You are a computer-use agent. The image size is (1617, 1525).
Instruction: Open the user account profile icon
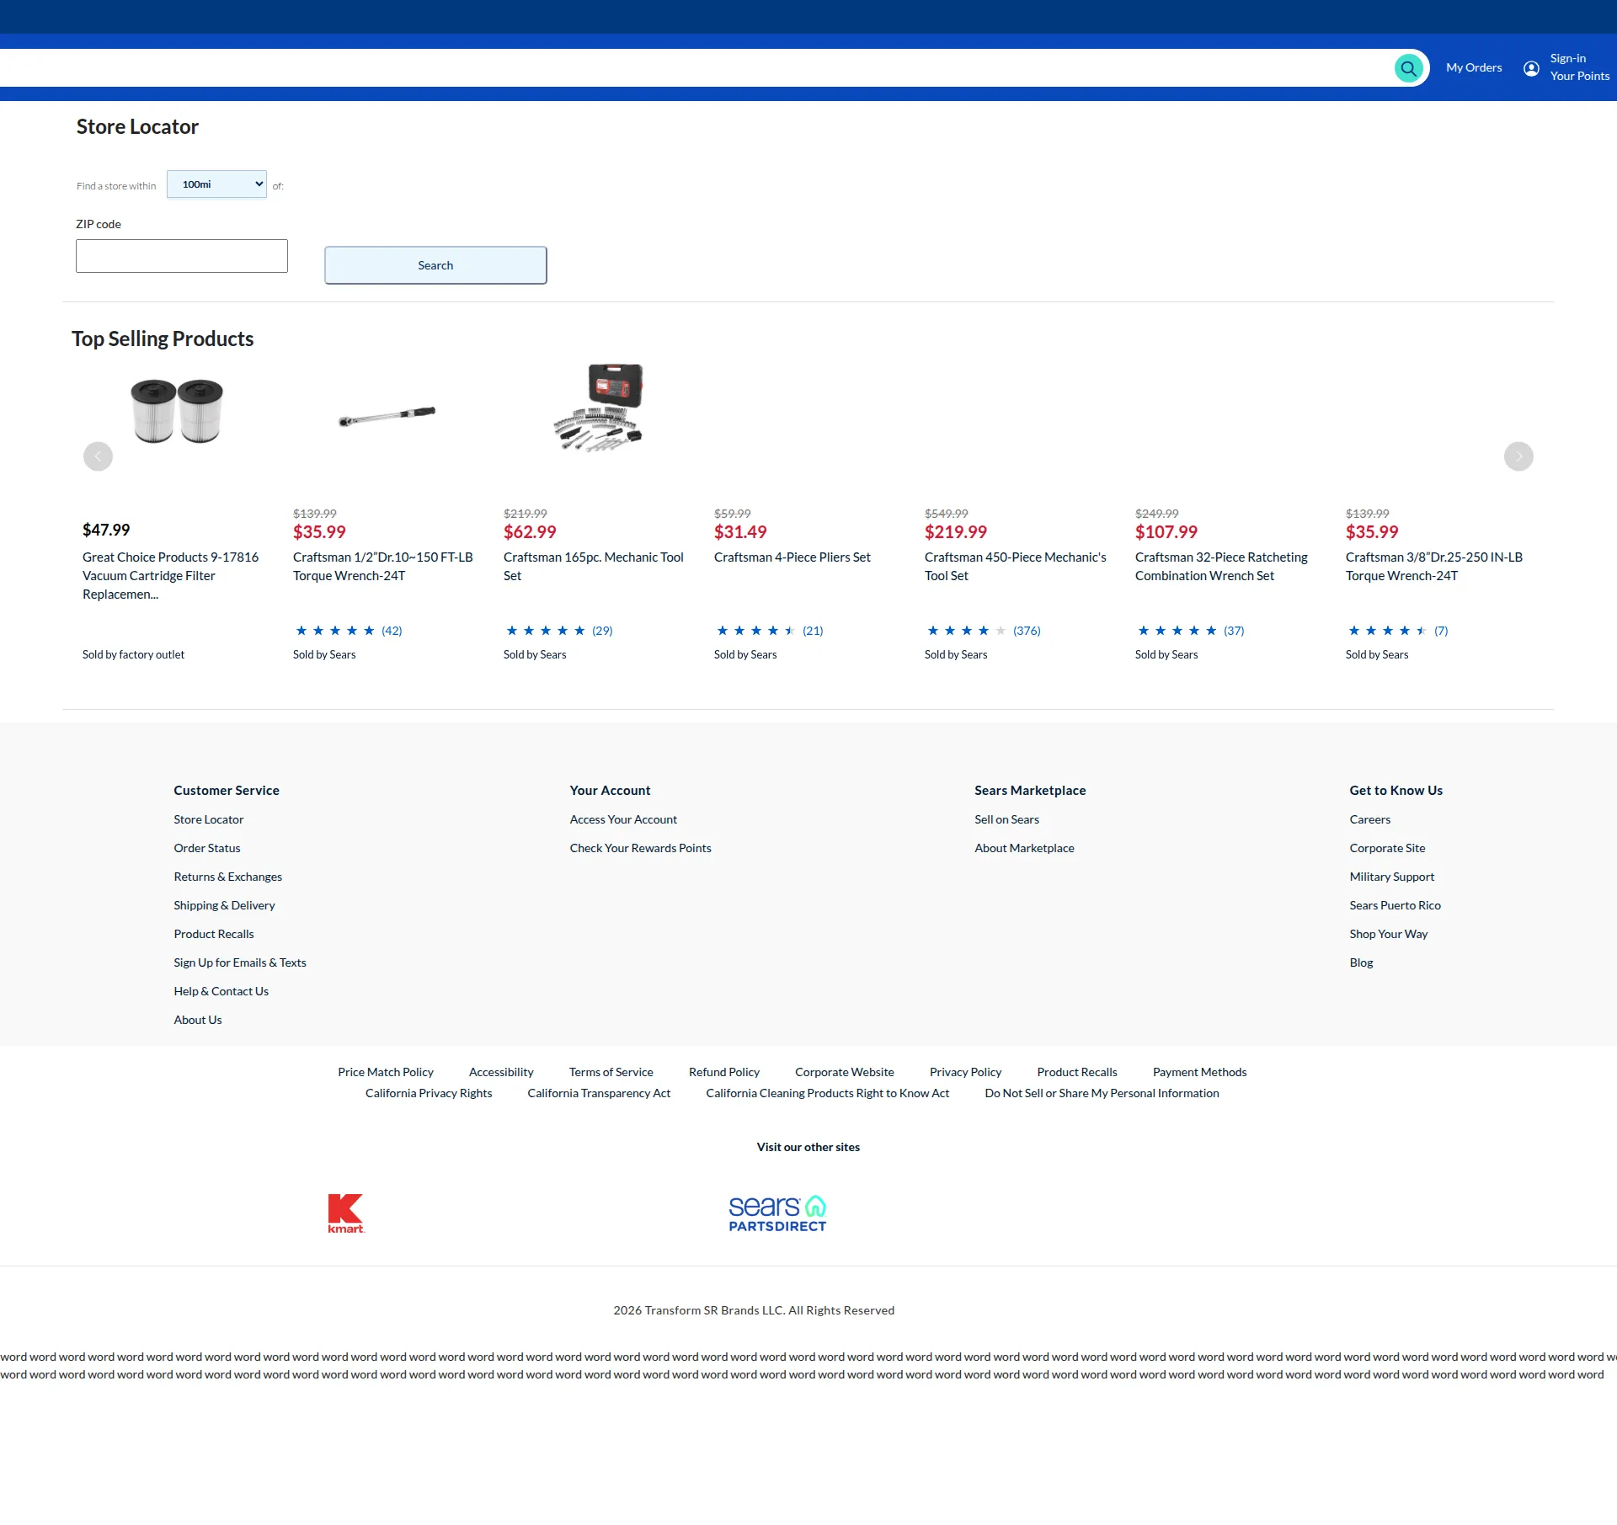(x=1531, y=68)
